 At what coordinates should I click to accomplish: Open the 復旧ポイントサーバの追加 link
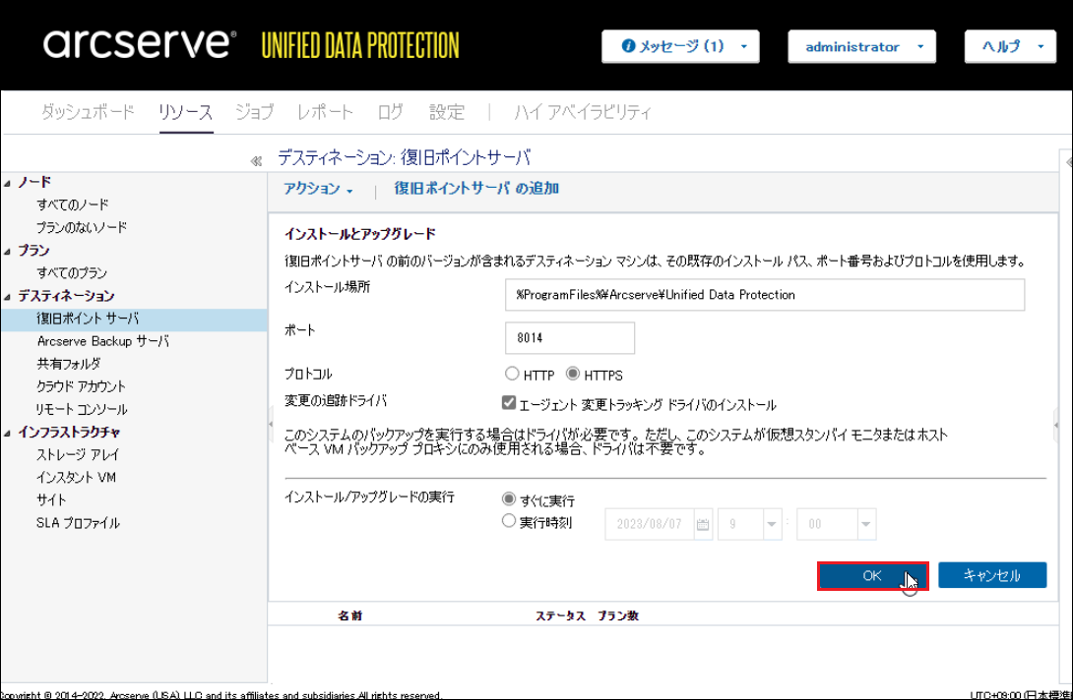[x=476, y=188]
